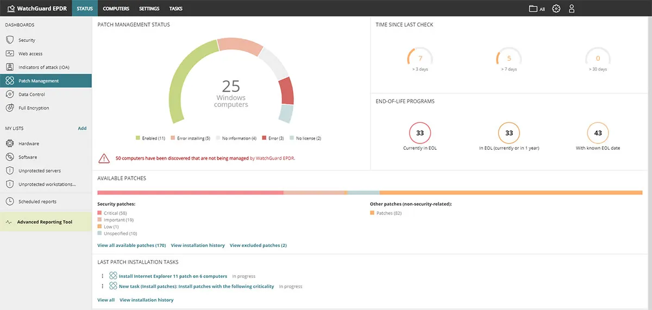Screen dimensions: 652x310
Task: Click the Currently in EOL count circle
Action: (x=419, y=132)
